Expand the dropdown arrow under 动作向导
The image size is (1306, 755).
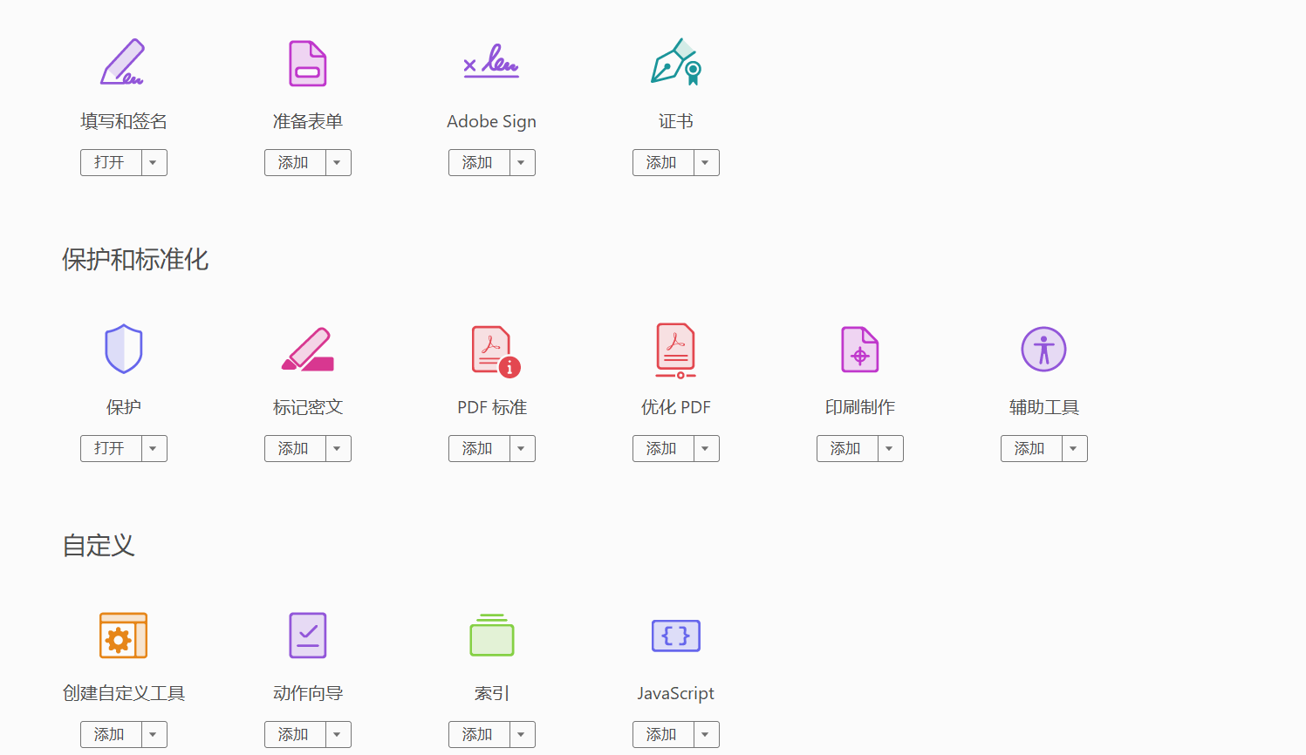[338, 735]
